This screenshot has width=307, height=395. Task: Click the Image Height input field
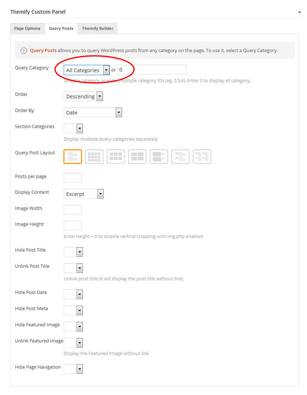[72, 226]
